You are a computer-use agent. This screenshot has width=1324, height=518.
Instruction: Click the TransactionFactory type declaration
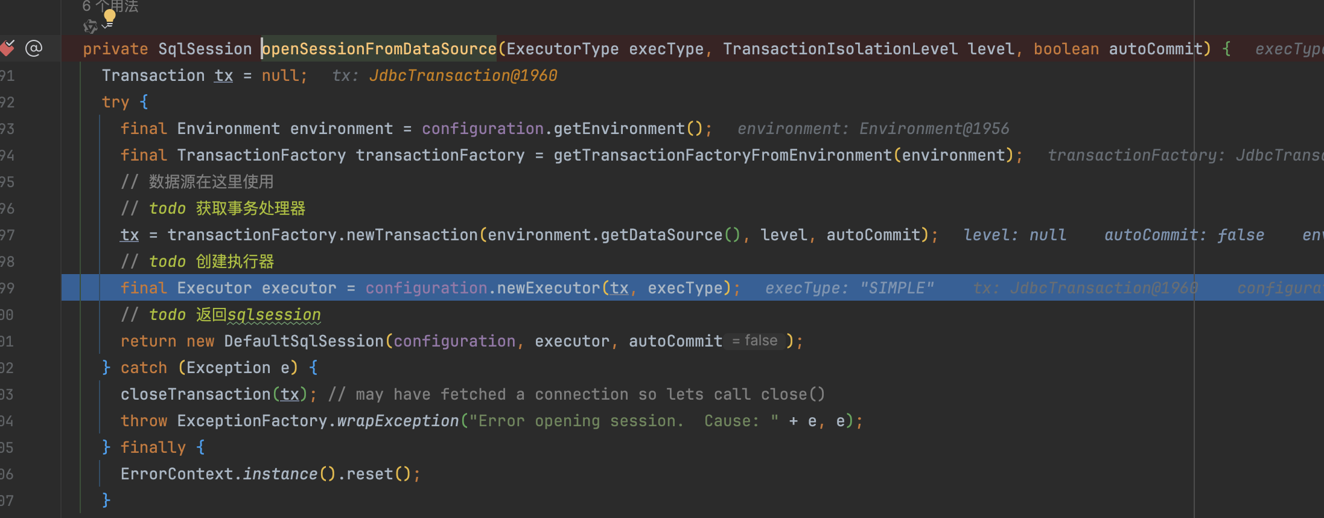261,155
